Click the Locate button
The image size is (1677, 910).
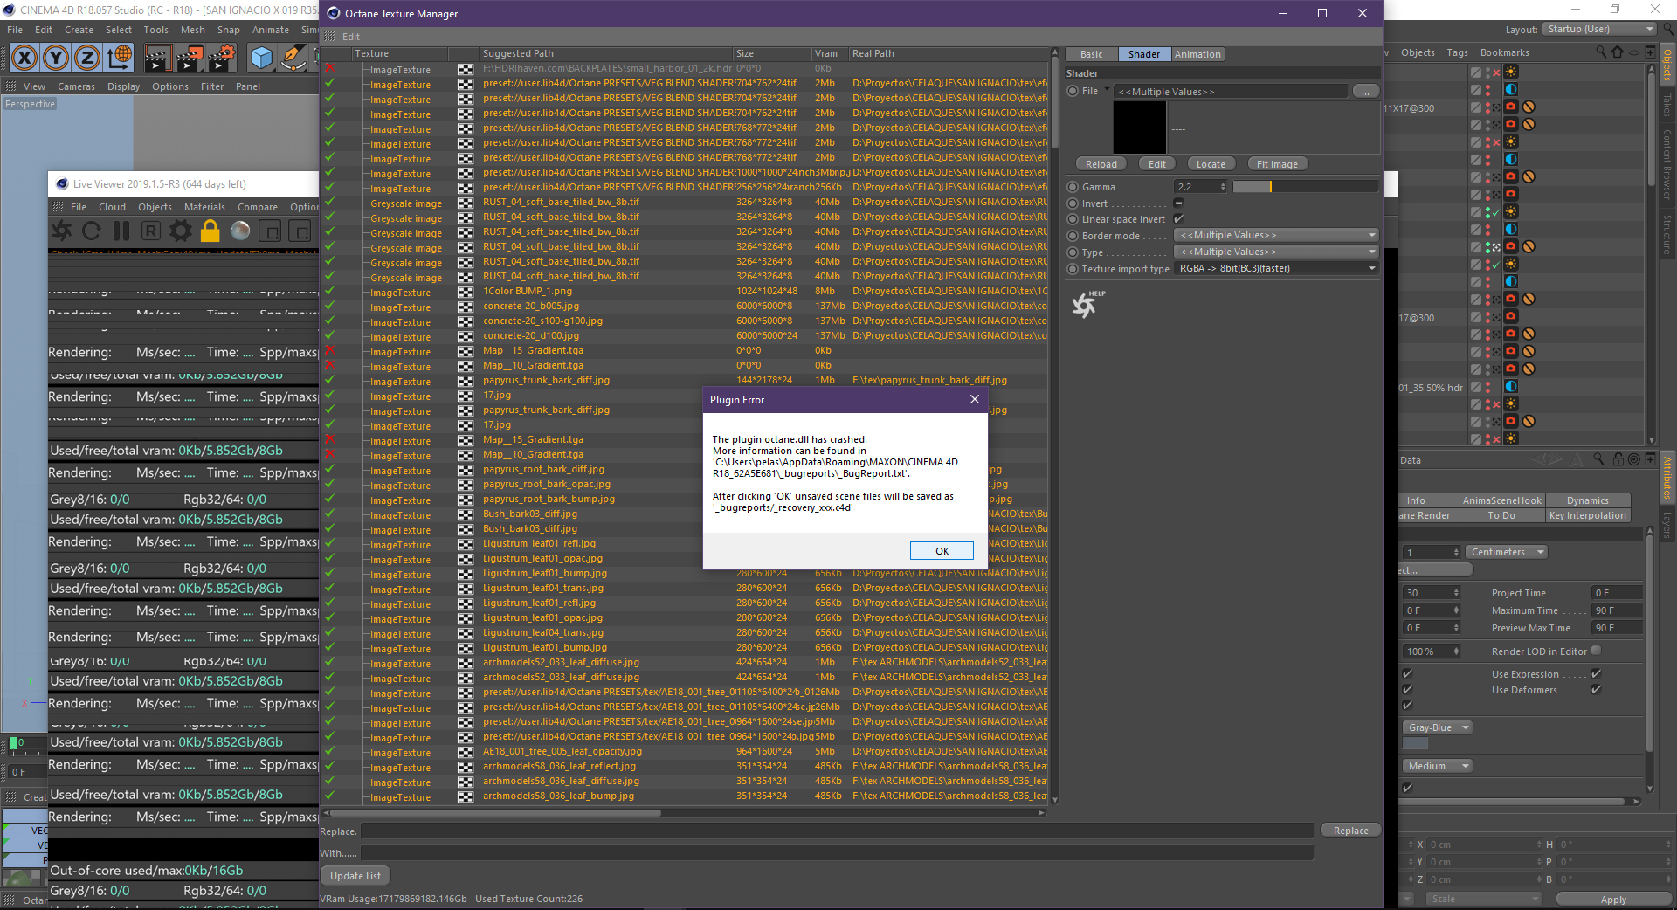1210,164
